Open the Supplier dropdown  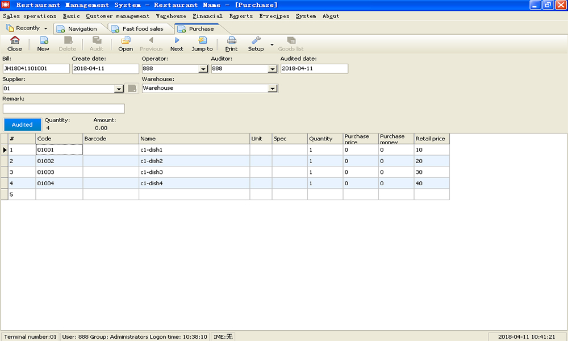(119, 89)
